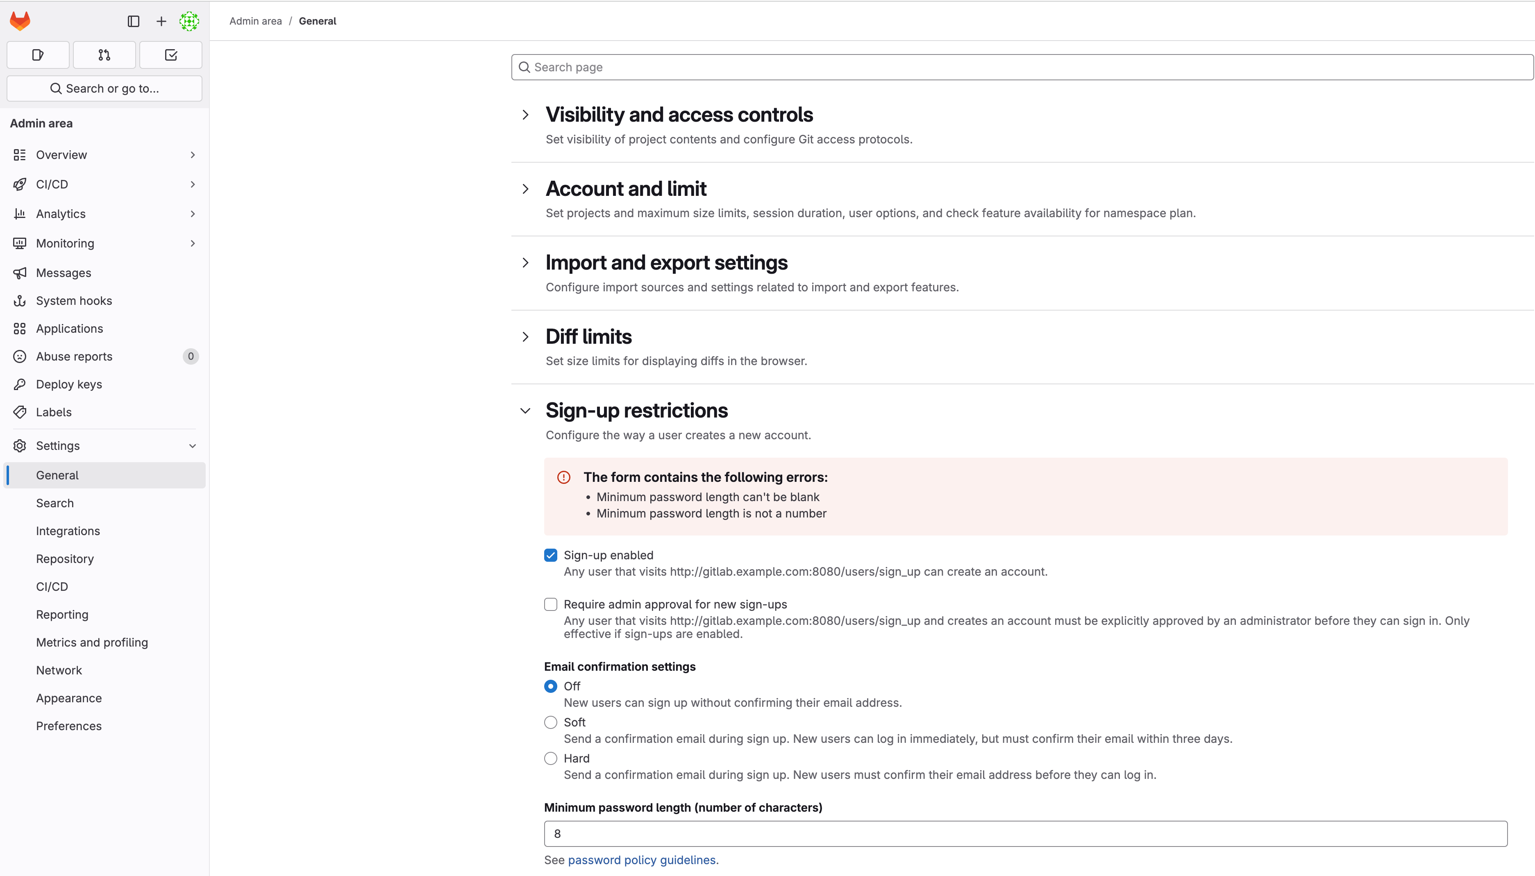The height and width of the screenshot is (876, 1535).
Task: Open the to-do list shortcut icon
Action: click(x=171, y=55)
